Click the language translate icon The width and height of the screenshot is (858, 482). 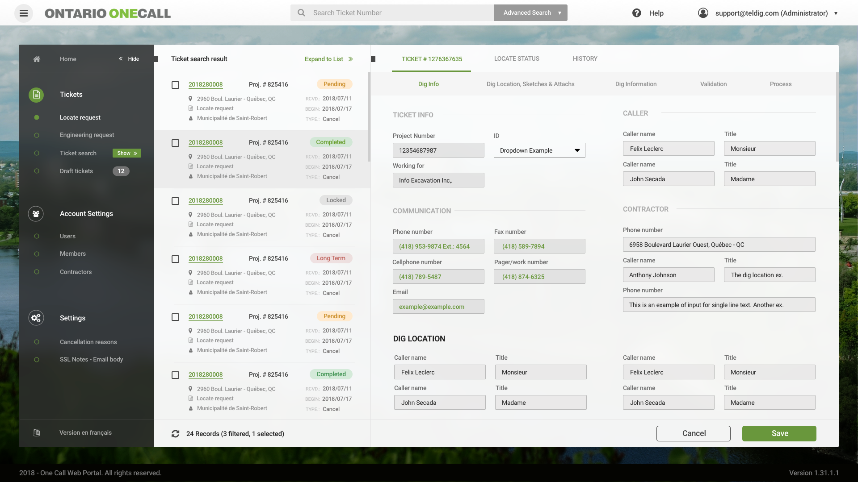pos(37,432)
